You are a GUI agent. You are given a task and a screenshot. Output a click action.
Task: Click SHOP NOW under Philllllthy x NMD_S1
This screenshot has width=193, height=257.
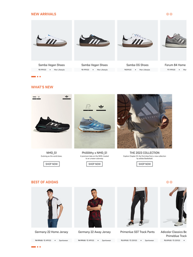(x=94, y=164)
